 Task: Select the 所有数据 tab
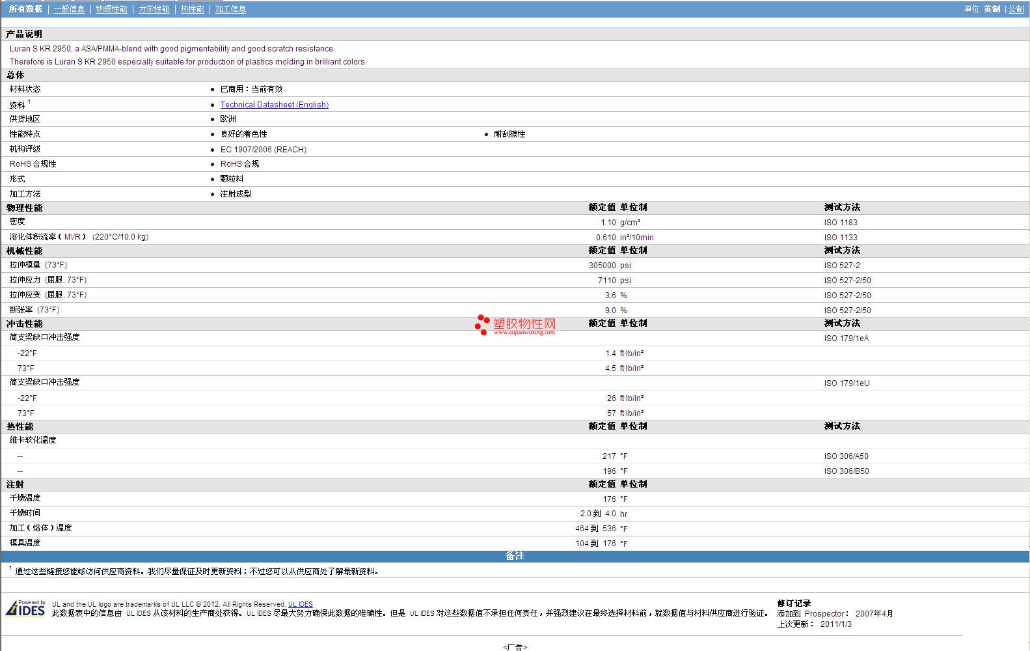25,9
